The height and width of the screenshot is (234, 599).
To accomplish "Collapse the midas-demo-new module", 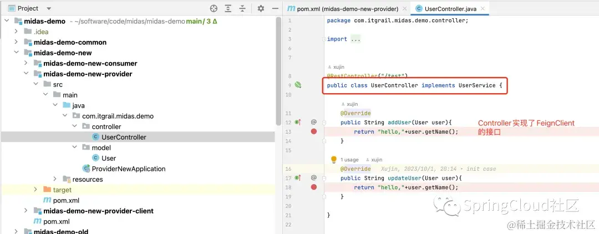I will [16, 53].
